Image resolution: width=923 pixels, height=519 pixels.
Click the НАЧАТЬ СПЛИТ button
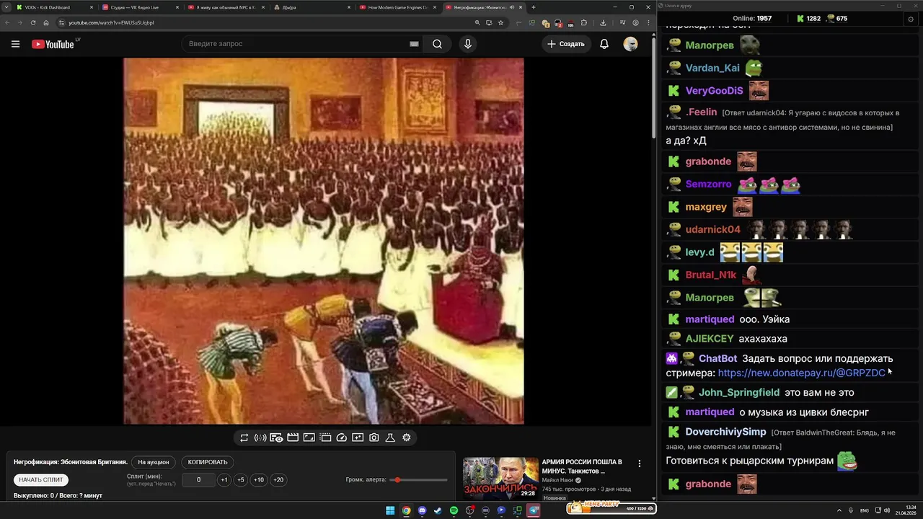click(x=41, y=480)
